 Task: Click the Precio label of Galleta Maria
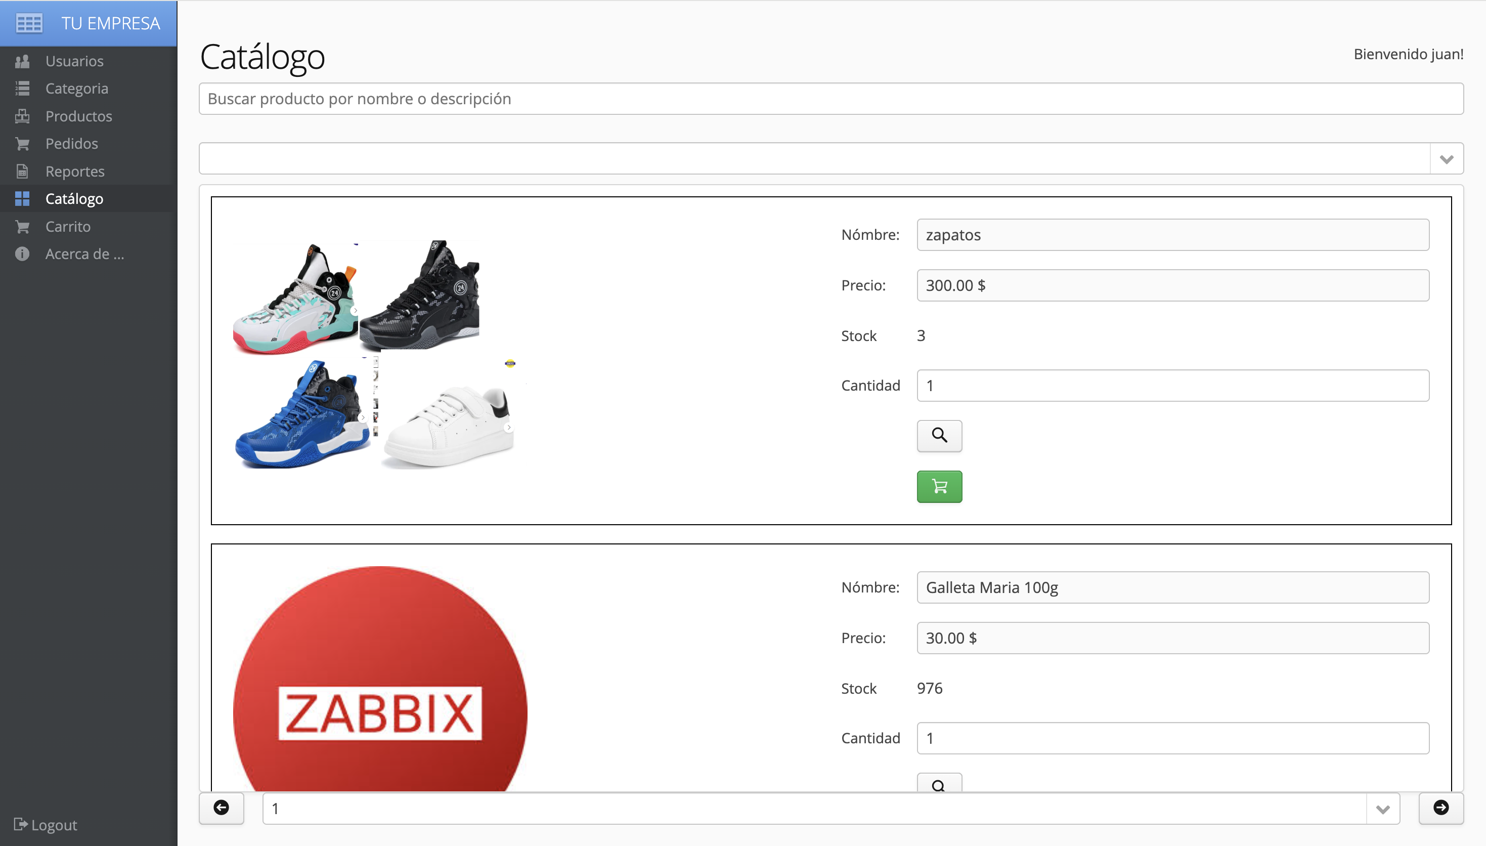tap(863, 638)
